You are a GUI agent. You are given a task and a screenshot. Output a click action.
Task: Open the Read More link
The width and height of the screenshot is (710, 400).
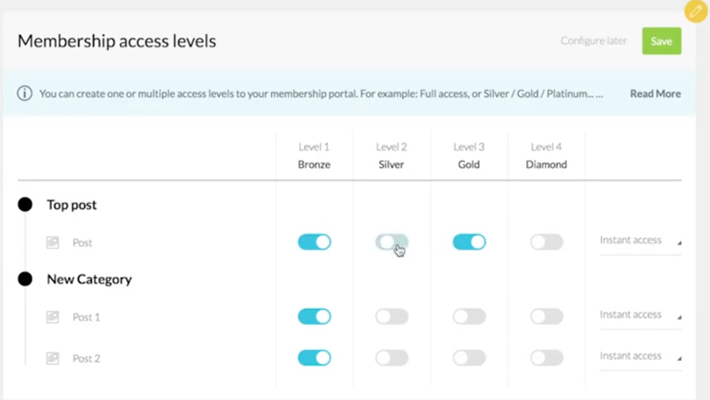655,94
